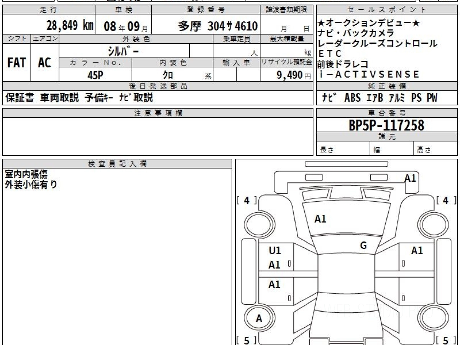Click the 幅 dimension label

376,150
